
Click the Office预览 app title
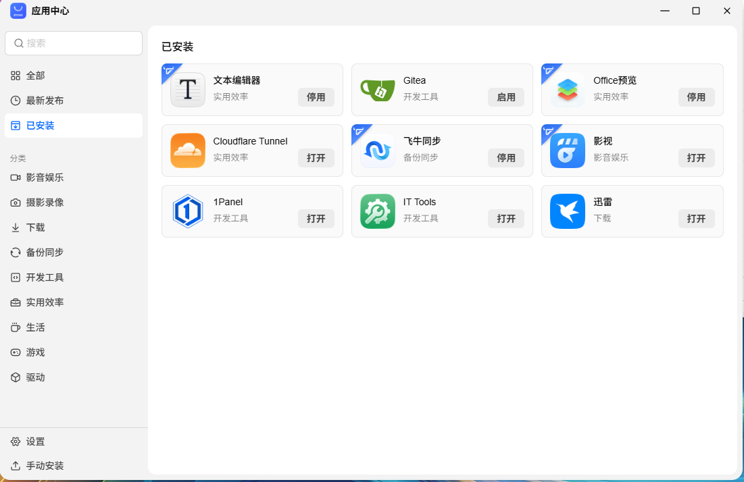pos(615,80)
